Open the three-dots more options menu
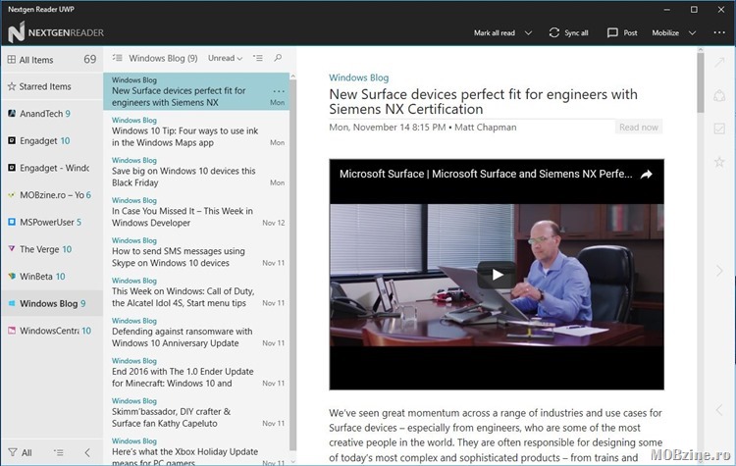 [719, 32]
